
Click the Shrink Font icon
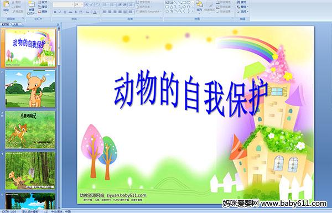tap(91, 4)
